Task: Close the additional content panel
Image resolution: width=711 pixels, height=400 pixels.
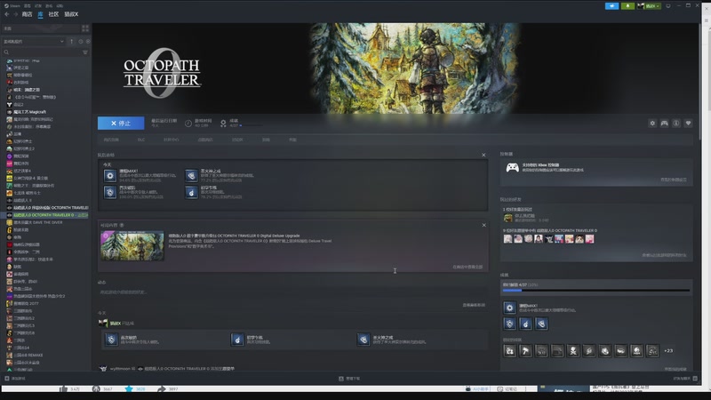Action: pos(483,226)
